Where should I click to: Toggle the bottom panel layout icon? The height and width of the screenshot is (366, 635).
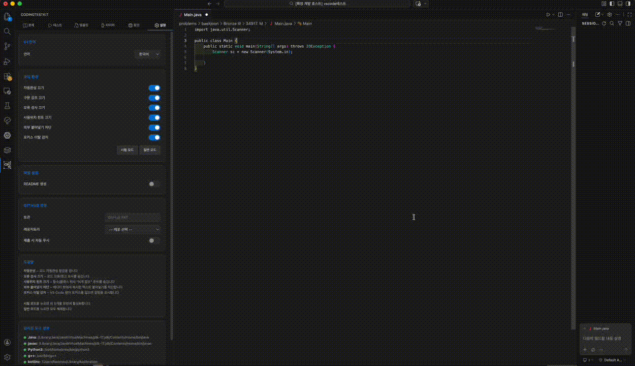tap(620, 4)
